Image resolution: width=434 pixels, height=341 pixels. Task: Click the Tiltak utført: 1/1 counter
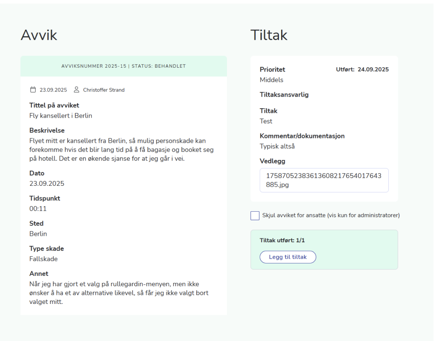click(282, 241)
